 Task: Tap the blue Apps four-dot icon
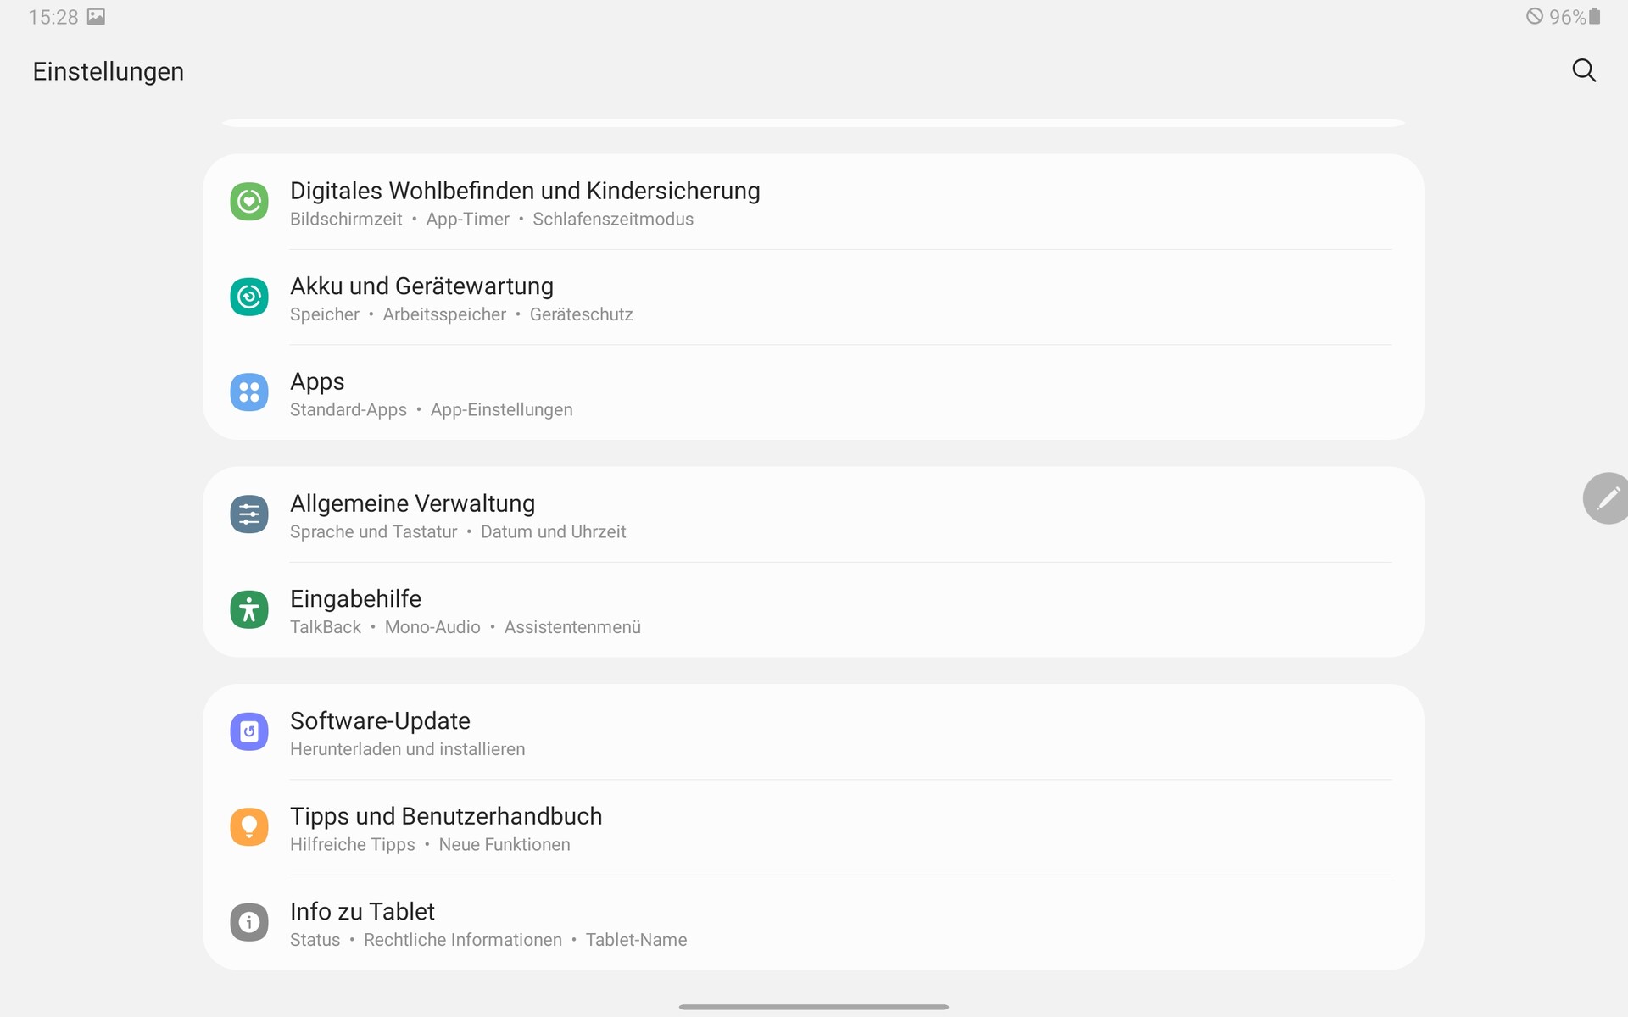point(249,392)
